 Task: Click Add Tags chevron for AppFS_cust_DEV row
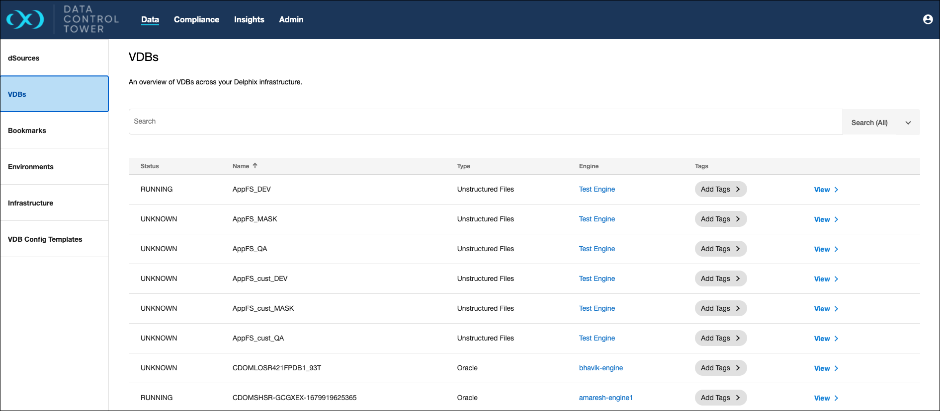738,278
